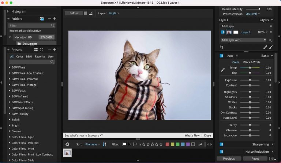Viewport: 281px width, 163px height.
Task: Expand presets panel full screen icon
Action: (42, 50)
